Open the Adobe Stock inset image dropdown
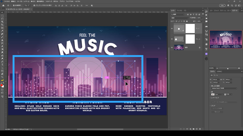The image size is (243, 136). pyautogui.click(x=224, y=89)
